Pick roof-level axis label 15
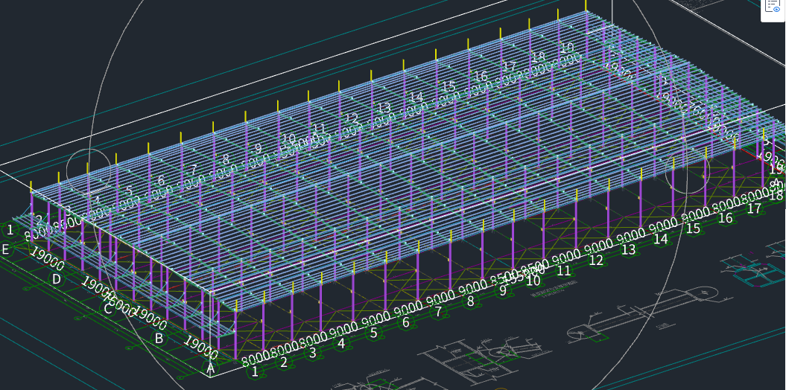The height and width of the screenshot is (390, 786). [449, 86]
